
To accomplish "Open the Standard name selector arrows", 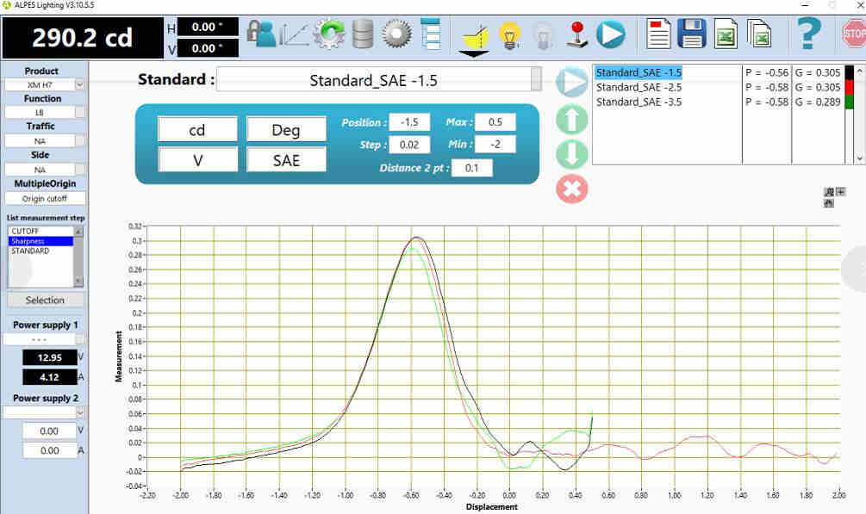I will [x=536, y=79].
